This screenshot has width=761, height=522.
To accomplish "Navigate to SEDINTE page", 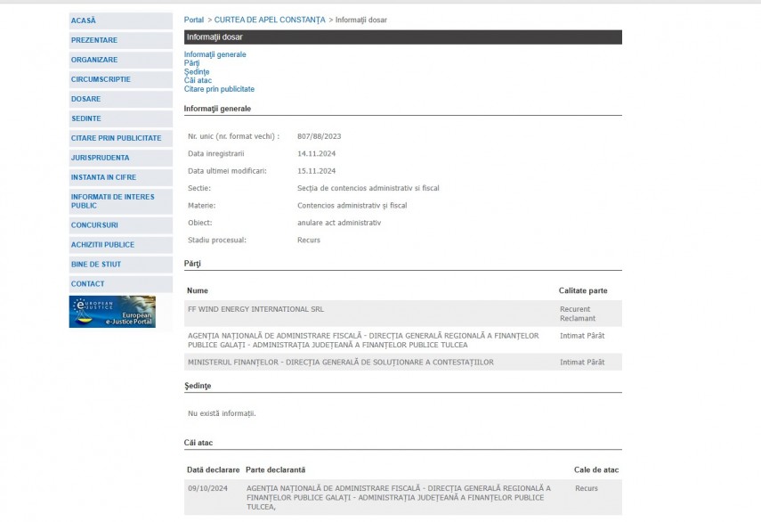I will pyautogui.click(x=86, y=118).
